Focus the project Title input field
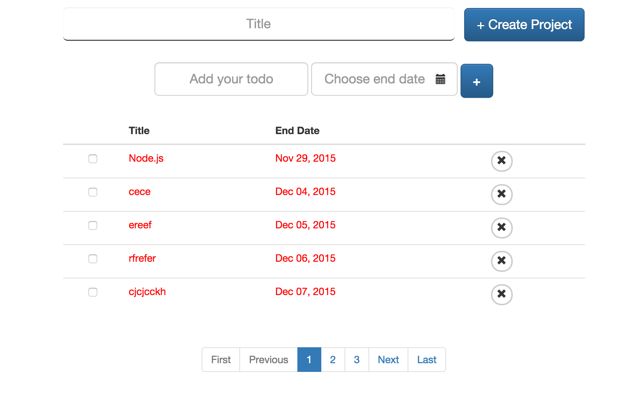This screenshot has width=631, height=398. (259, 24)
